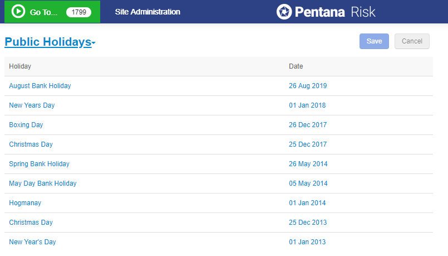The width and height of the screenshot is (448, 256).
Task: Click the Go To play icon
Action: point(18,12)
